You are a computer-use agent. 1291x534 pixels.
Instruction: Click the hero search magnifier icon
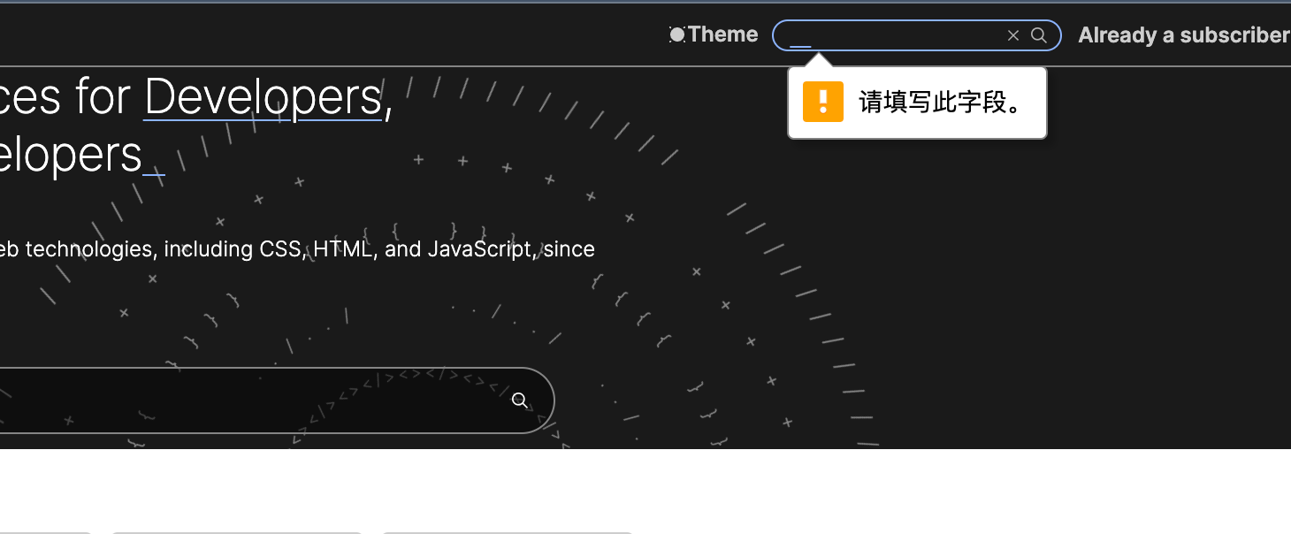pos(520,400)
